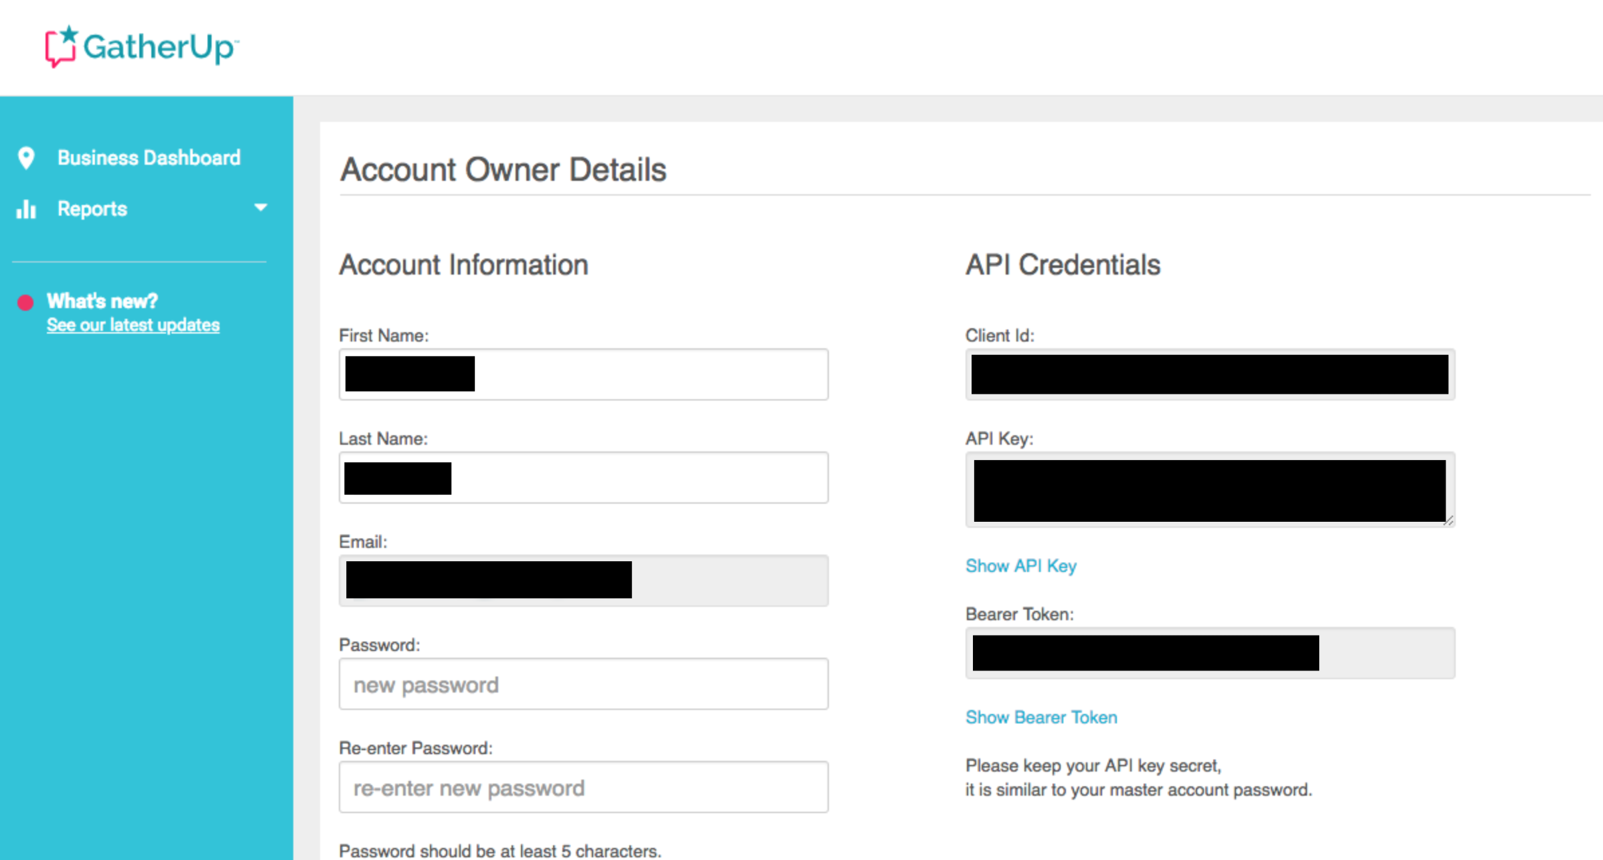Select the Client Id field
1603x860 pixels.
[1209, 374]
